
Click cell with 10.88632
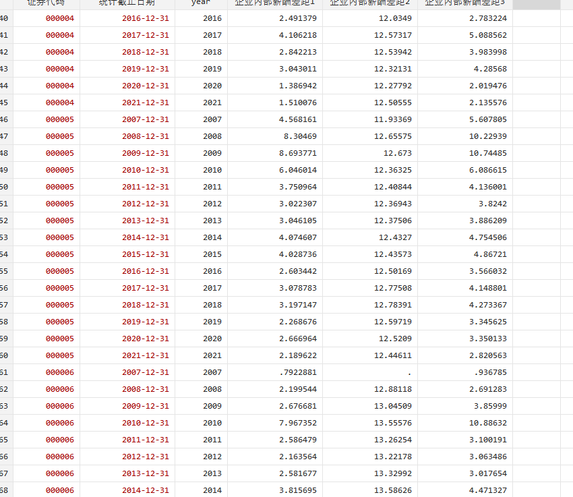[465, 423]
